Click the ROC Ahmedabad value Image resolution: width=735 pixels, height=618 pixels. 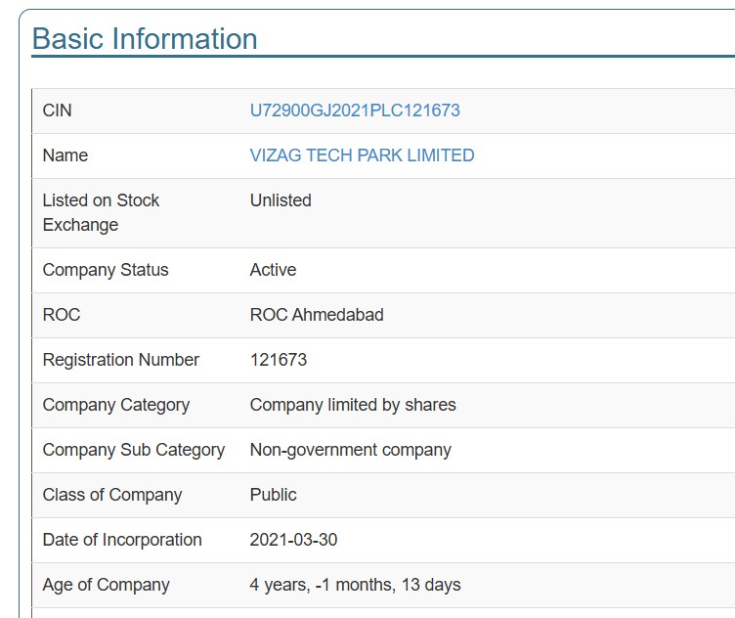[x=317, y=315]
